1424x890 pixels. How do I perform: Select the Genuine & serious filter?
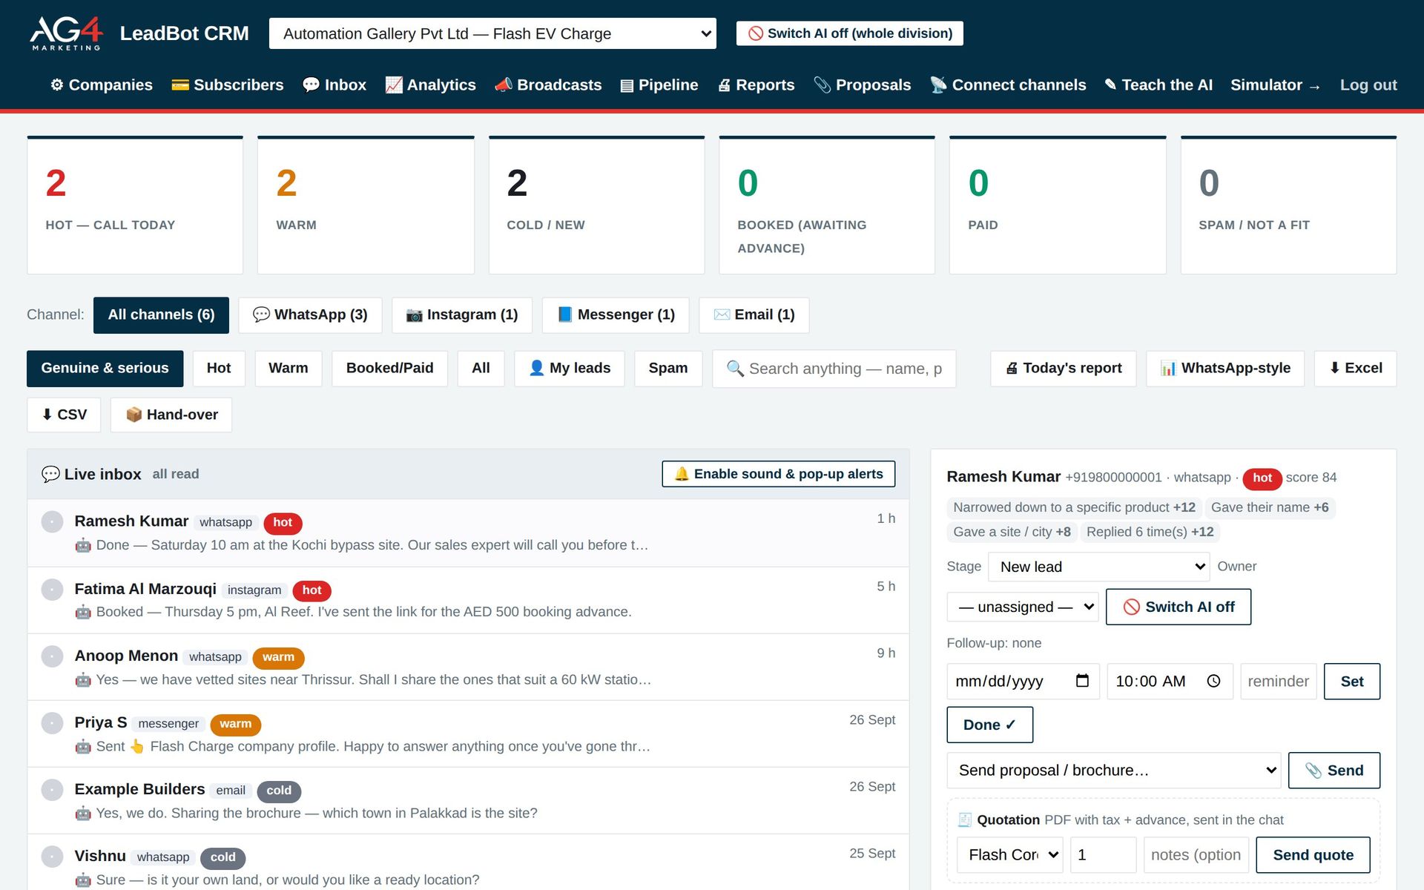(105, 369)
